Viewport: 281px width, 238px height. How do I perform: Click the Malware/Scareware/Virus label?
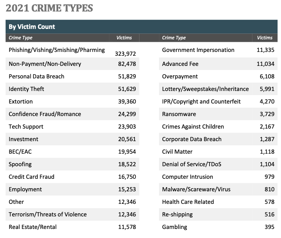tap(196, 189)
